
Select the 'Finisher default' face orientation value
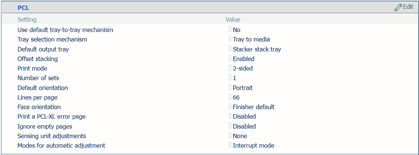click(254, 107)
